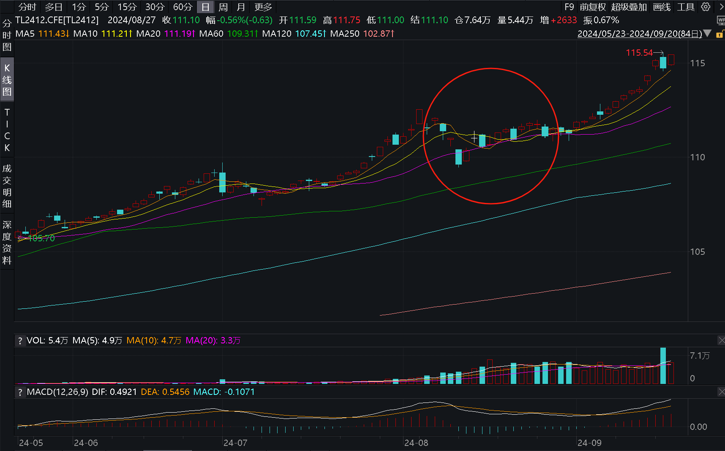Open TICK view in sidebar
Image resolution: width=725 pixels, height=451 pixels.
tap(7, 130)
